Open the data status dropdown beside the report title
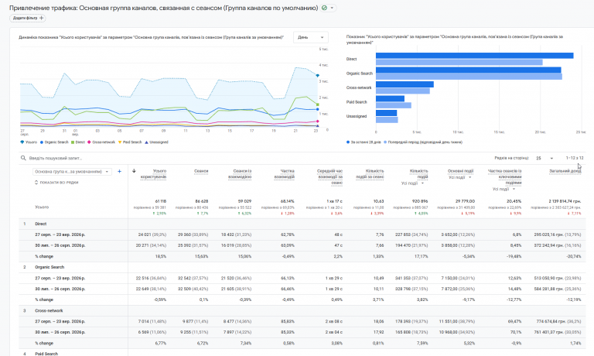 point(328,8)
